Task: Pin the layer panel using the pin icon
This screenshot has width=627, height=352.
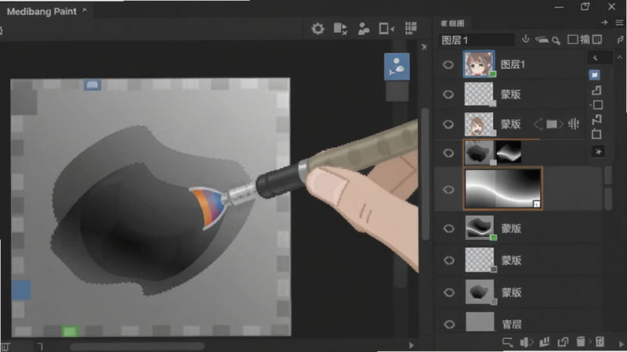Action: (x=604, y=23)
